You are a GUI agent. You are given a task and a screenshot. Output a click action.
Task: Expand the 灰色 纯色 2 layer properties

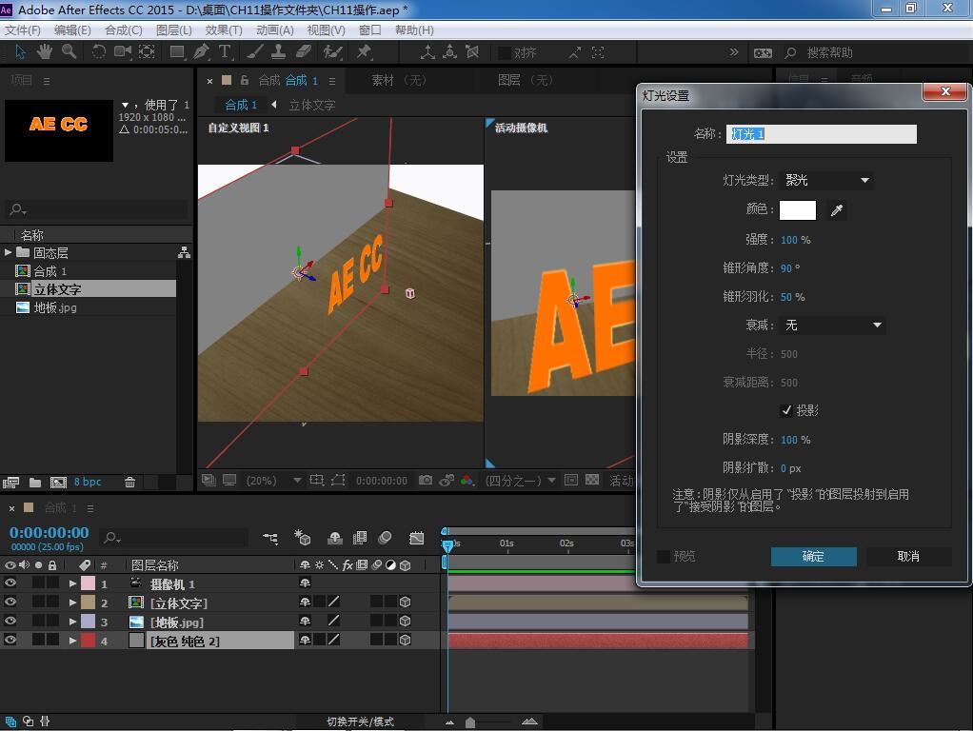click(72, 641)
